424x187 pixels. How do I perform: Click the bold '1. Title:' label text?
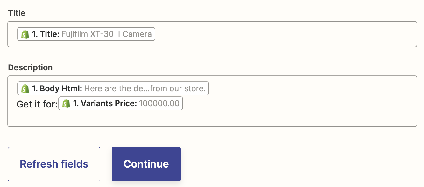[x=46, y=34]
